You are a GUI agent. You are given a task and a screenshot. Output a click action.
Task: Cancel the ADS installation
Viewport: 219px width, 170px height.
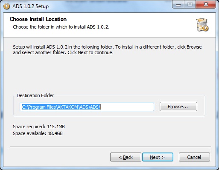tap(194, 157)
